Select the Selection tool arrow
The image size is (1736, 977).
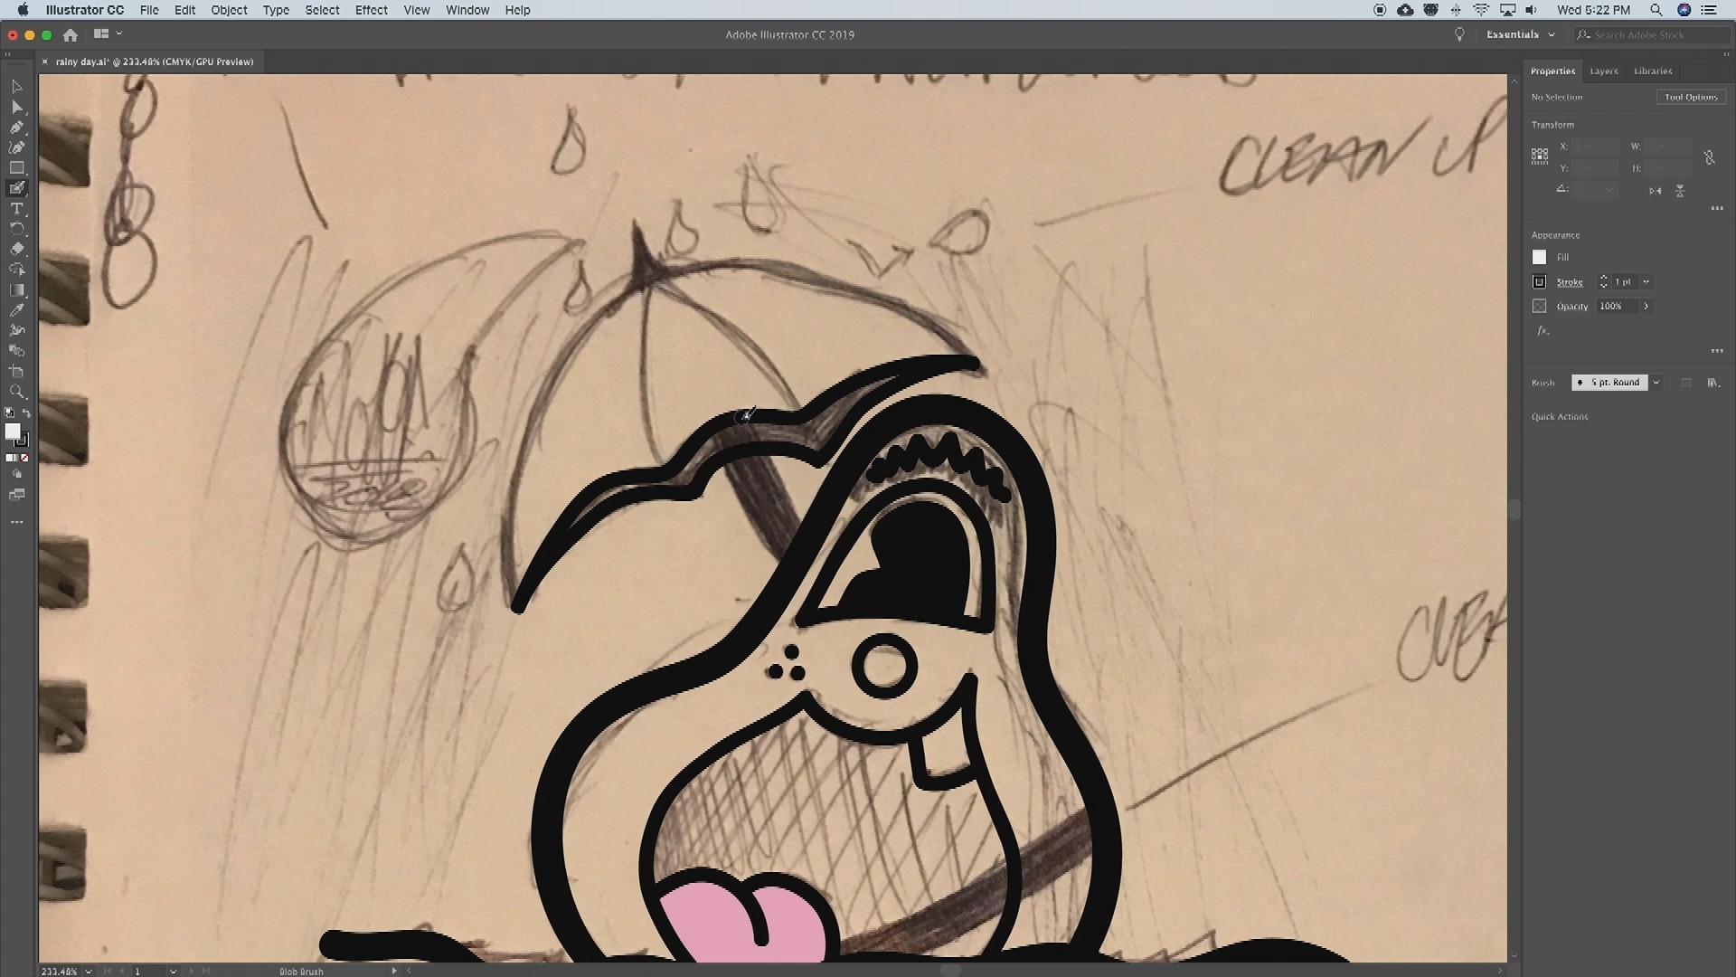pyautogui.click(x=17, y=87)
